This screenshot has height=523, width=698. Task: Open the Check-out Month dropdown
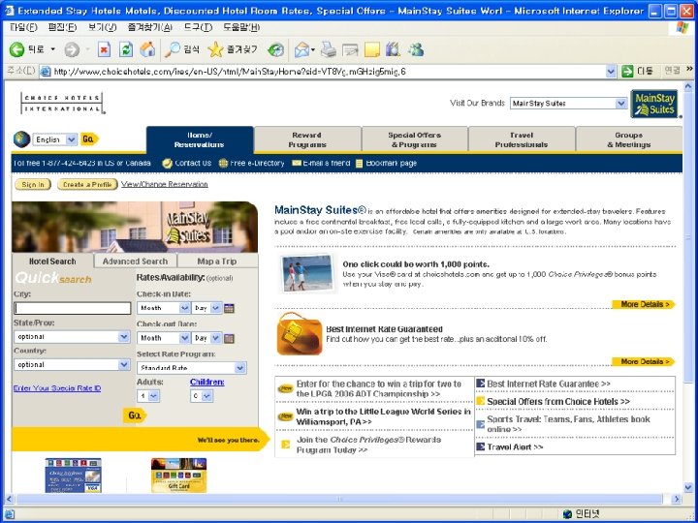164,338
